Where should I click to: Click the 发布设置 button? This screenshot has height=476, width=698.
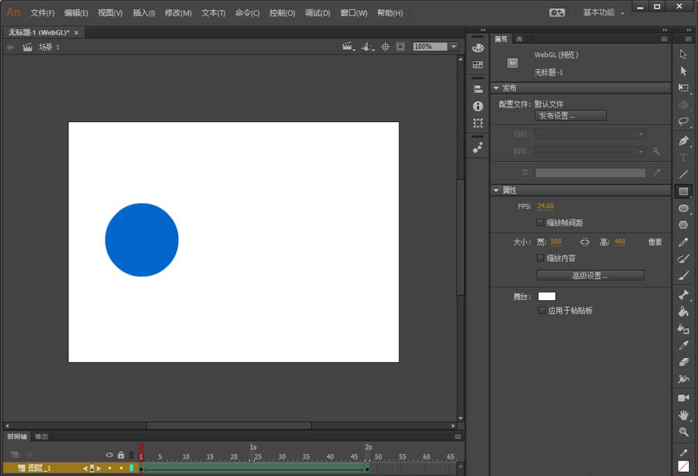(570, 116)
